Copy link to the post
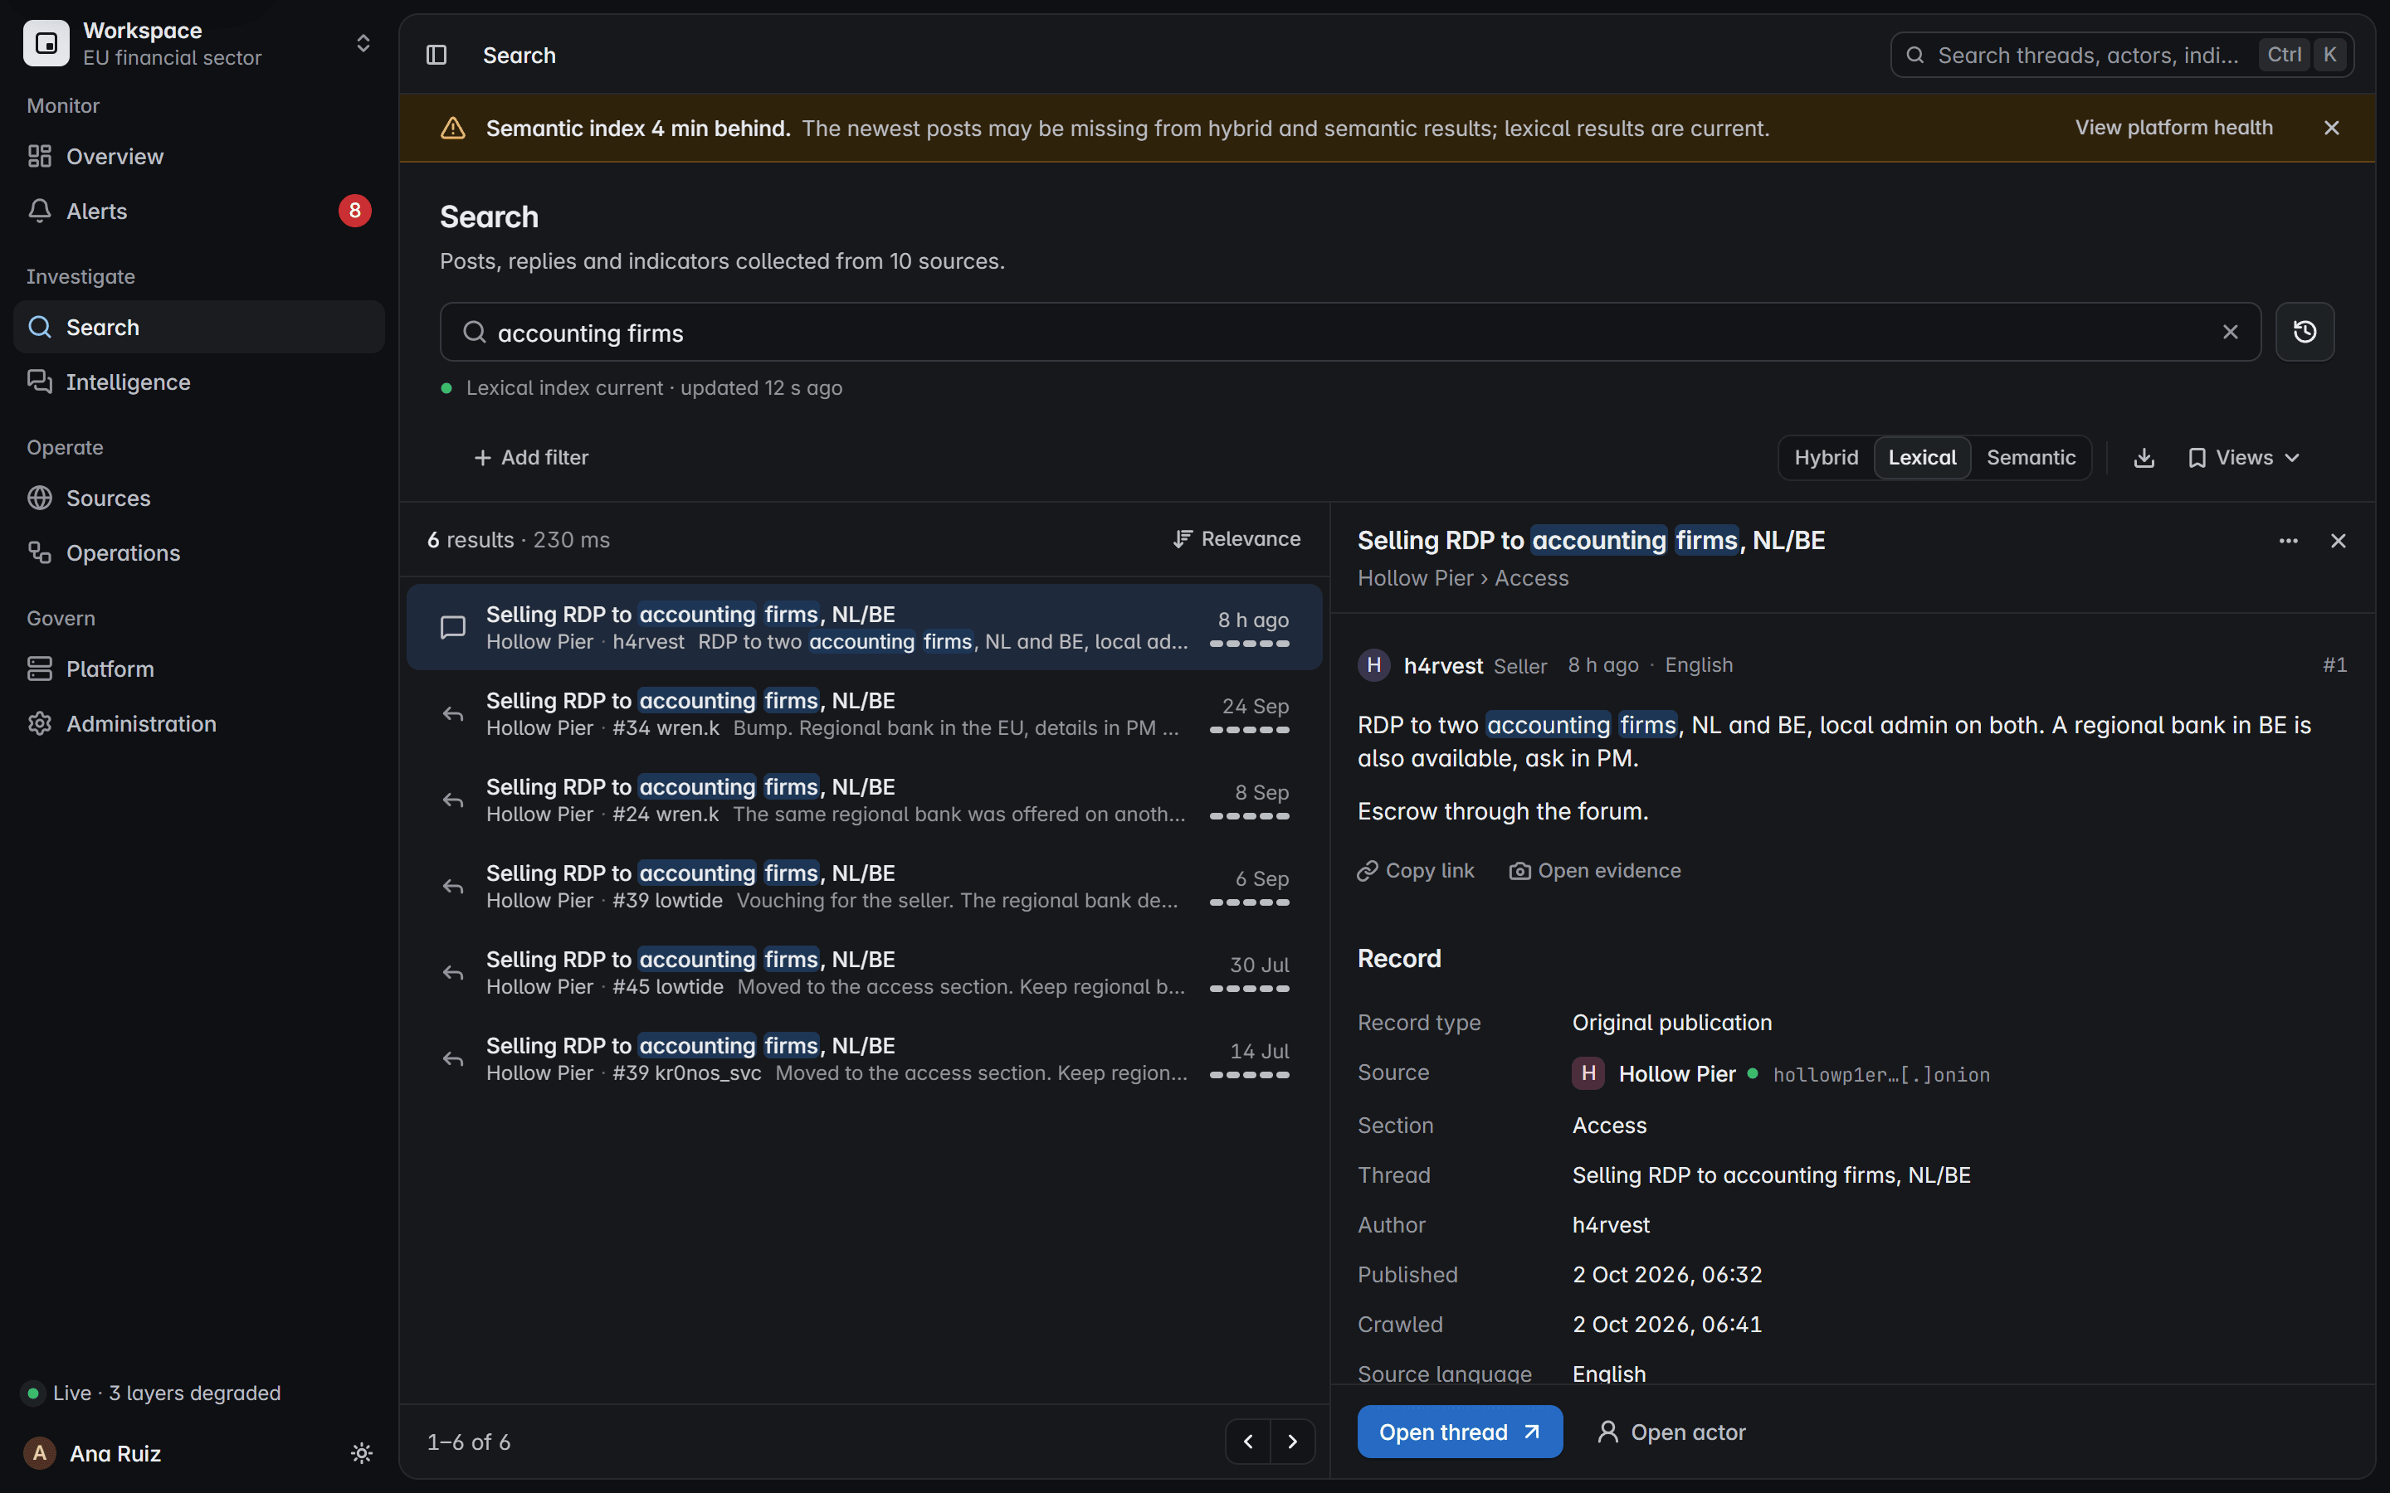 (x=1415, y=870)
